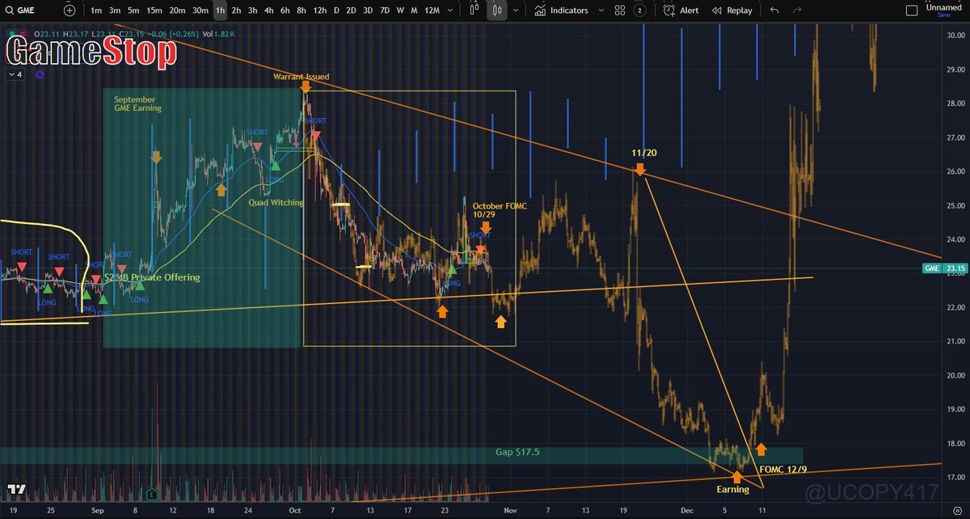
Task: Select the D daily timeframe
Action: [x=336, y=11]
